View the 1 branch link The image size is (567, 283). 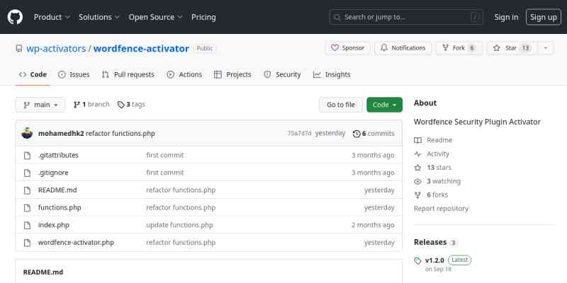click(x=91, y=104)
